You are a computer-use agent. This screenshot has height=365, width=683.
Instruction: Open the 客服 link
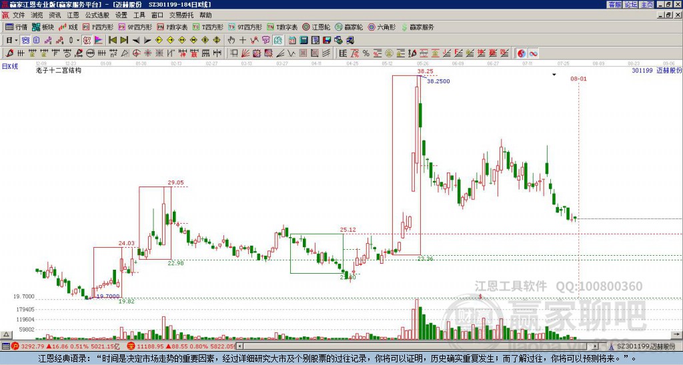(x=615, y=5)
